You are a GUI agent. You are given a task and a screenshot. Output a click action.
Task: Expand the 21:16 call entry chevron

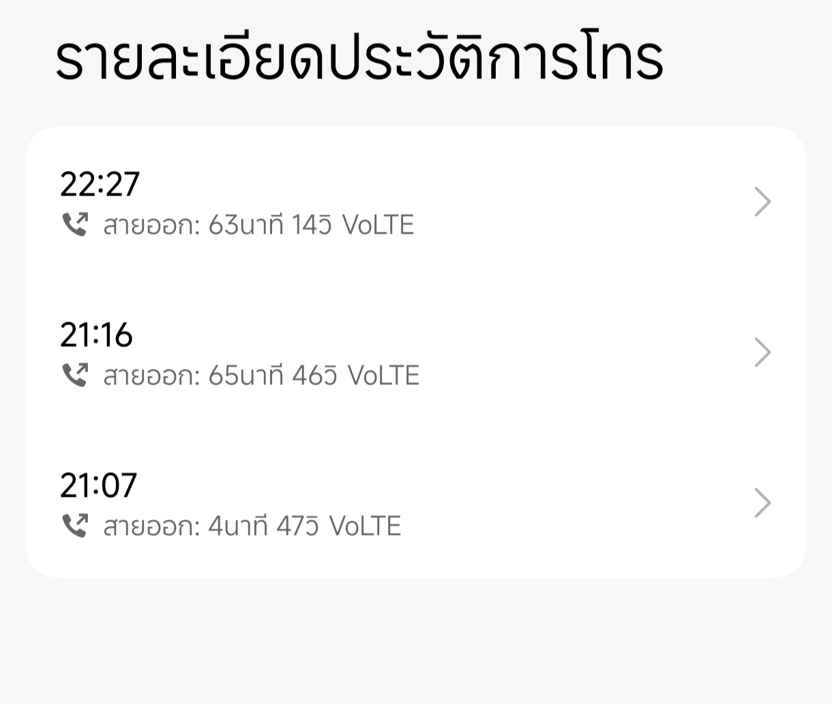tap(762, 352)
